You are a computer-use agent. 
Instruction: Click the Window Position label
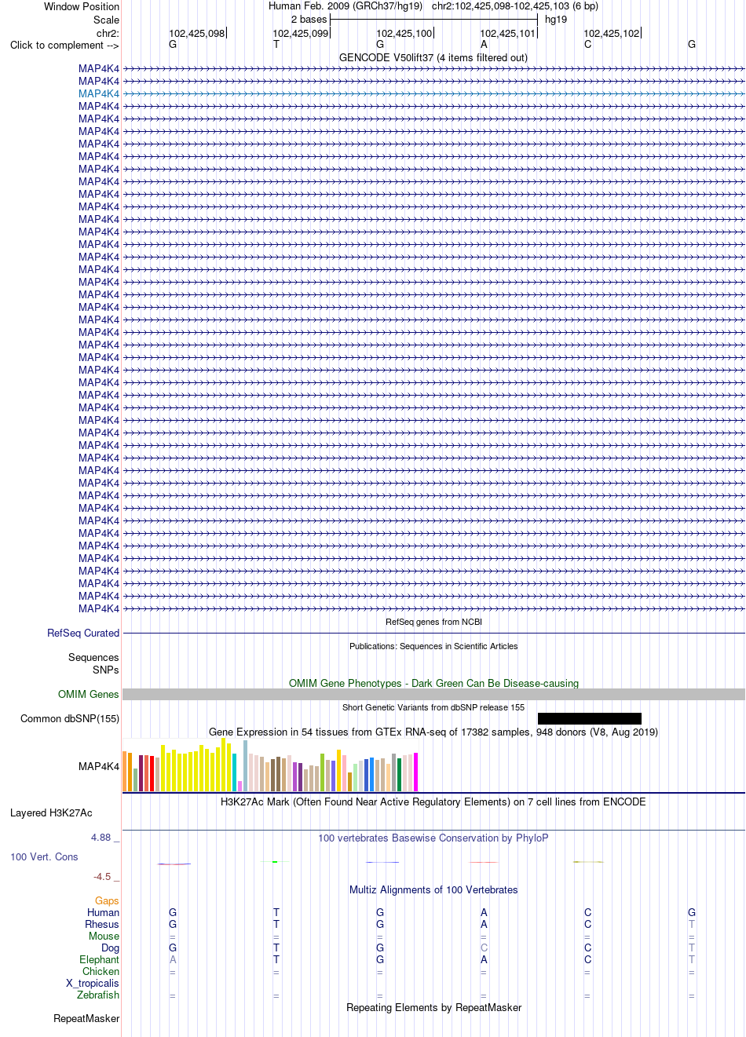point(82,6)
